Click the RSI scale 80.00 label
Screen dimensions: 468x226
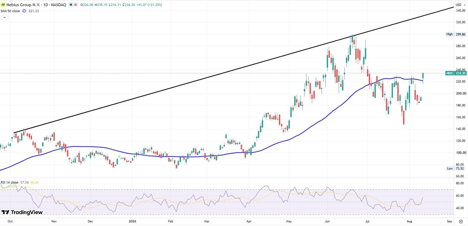[460, 183]
